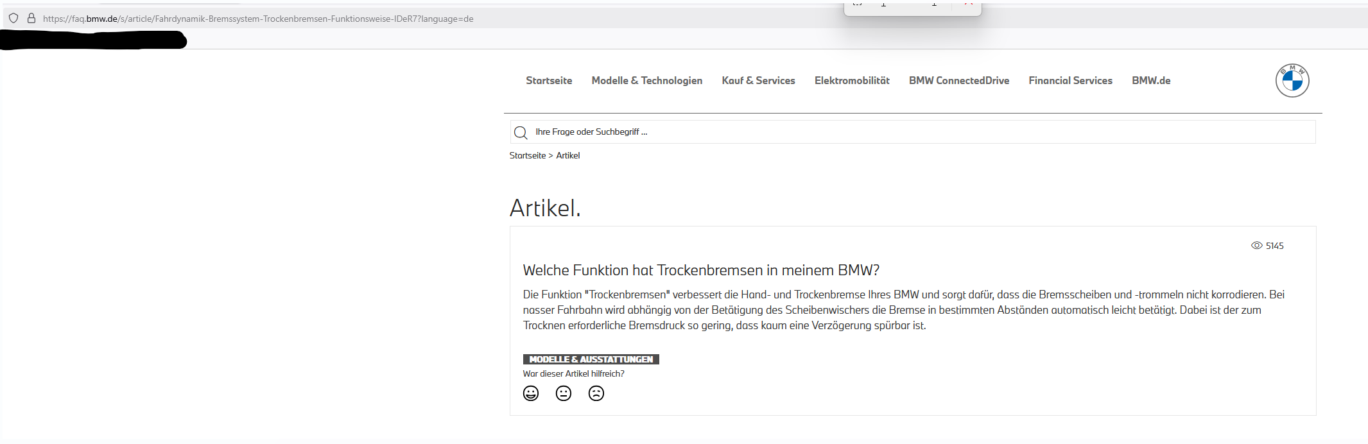Click the eye view-count icon

(x=1257, y=246)
